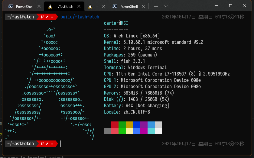Click pencil icon in the empty bottom prompt
254x158 pixels.
coord(47,144)
